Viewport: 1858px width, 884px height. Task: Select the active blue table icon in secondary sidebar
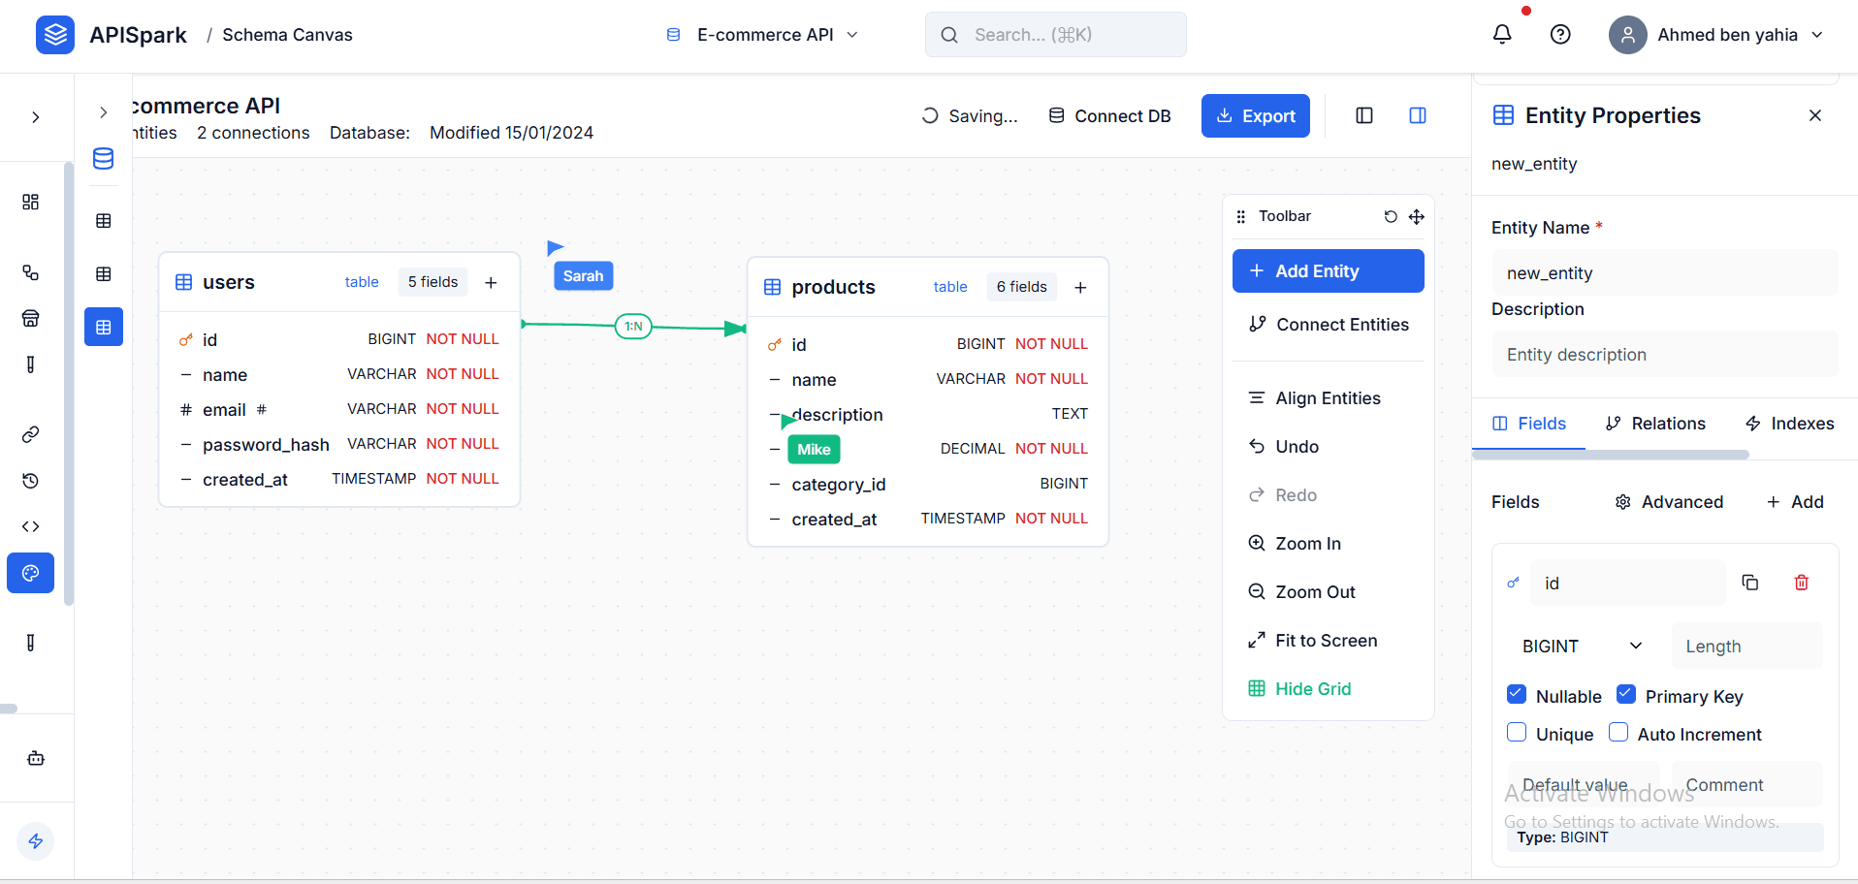tap(104, 328)
